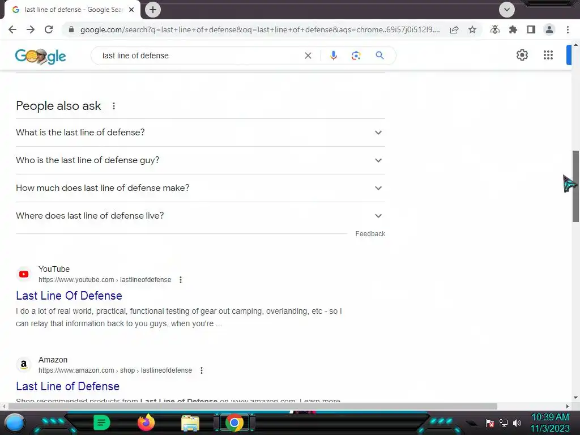Viewport: 580px width, 435px height.
Task: Search by image with Google Lens icon
Action: (x=356, y=56)
